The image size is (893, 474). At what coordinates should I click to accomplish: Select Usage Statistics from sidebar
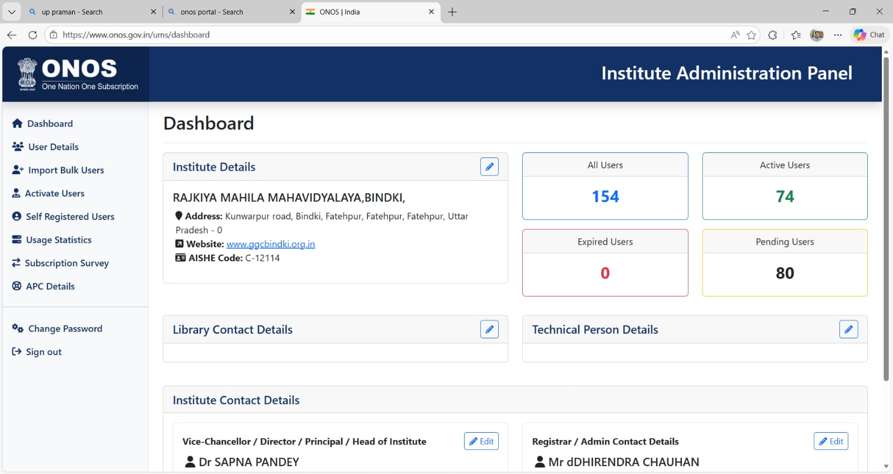pos(59,240)
